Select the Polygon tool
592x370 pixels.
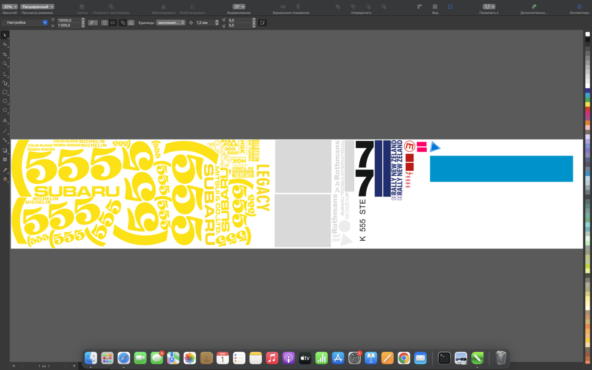[5, 110]
